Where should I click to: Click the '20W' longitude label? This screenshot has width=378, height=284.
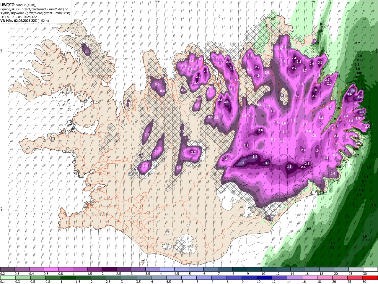(x=157, y=1)
